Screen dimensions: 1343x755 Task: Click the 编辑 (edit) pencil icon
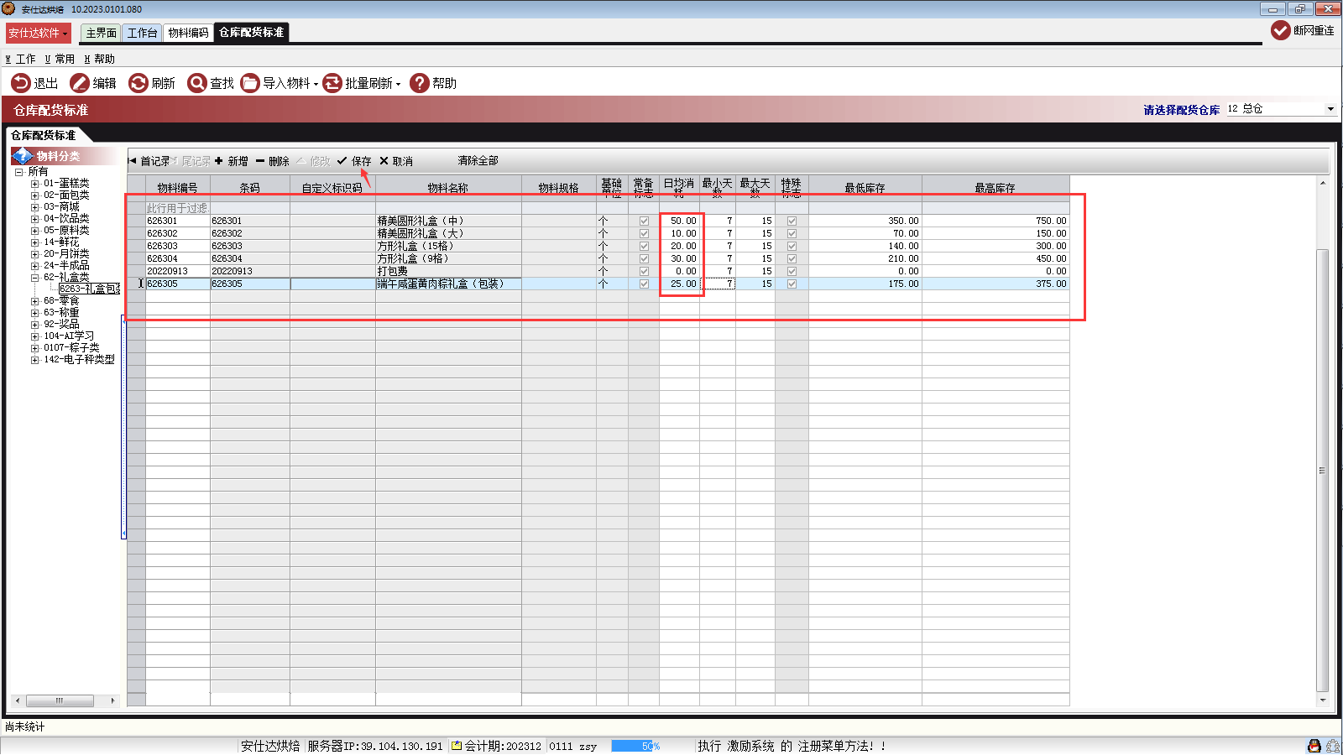80,83
